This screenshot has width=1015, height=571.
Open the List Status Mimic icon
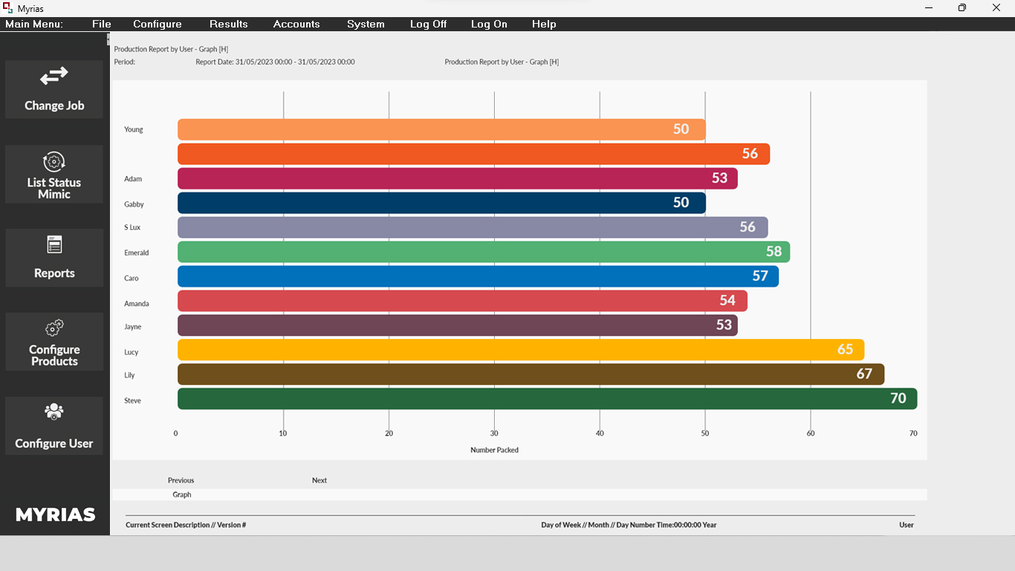54,161
